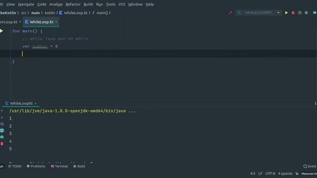Open the Terminal tool window
317x178 pixels.
59,166
